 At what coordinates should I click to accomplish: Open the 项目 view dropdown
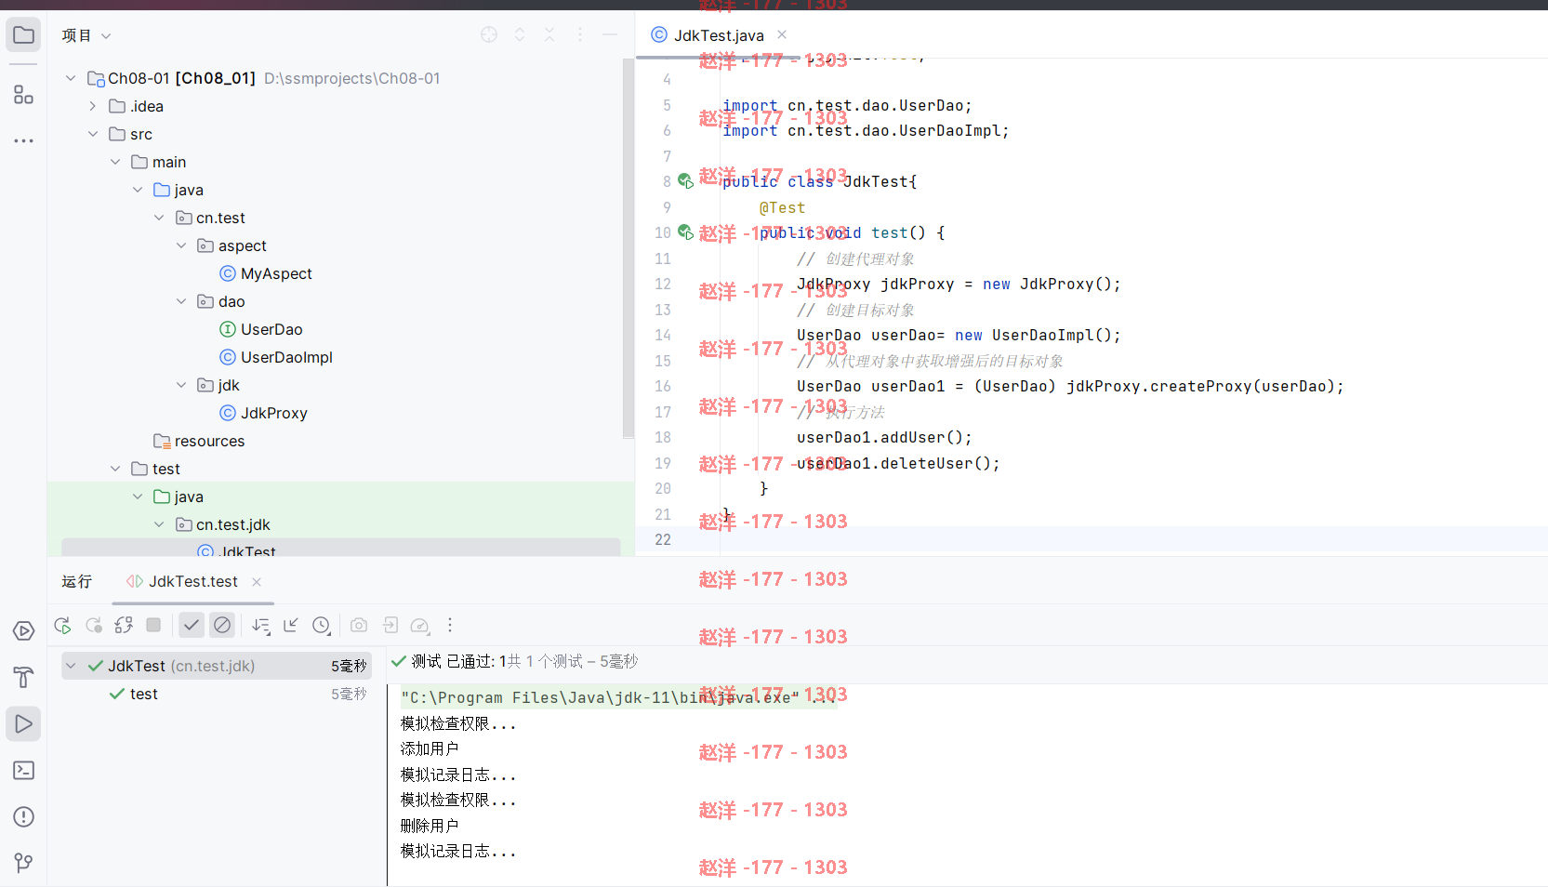click(86, 35)
